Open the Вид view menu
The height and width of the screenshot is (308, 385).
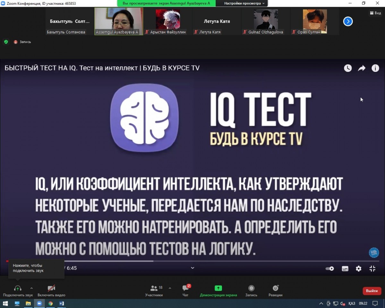coord(375,13)
